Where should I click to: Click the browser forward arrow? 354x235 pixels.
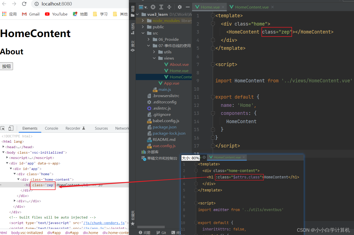tap(14, 4)
